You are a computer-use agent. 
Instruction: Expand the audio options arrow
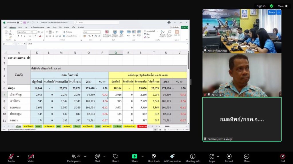coord(18,156)
